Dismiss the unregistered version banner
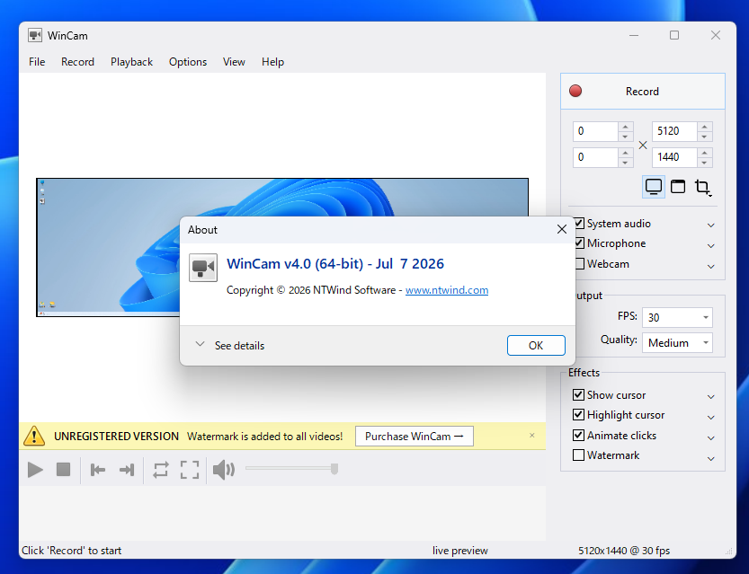The width and height of the screenshot is (749, 574). 532,435
